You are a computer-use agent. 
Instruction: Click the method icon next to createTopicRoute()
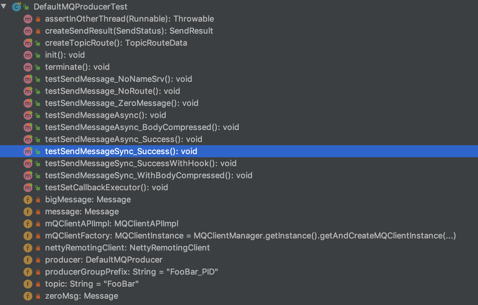28,43
